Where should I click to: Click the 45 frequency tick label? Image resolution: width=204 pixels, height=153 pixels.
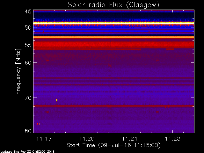click(28, 11)
